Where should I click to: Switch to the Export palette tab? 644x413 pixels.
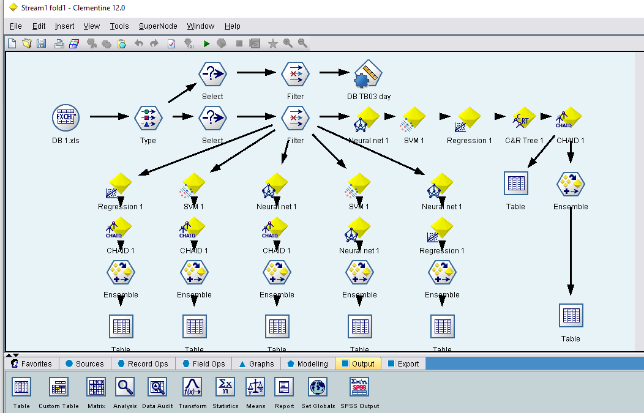pyautogui.click(x=403, y=363)
